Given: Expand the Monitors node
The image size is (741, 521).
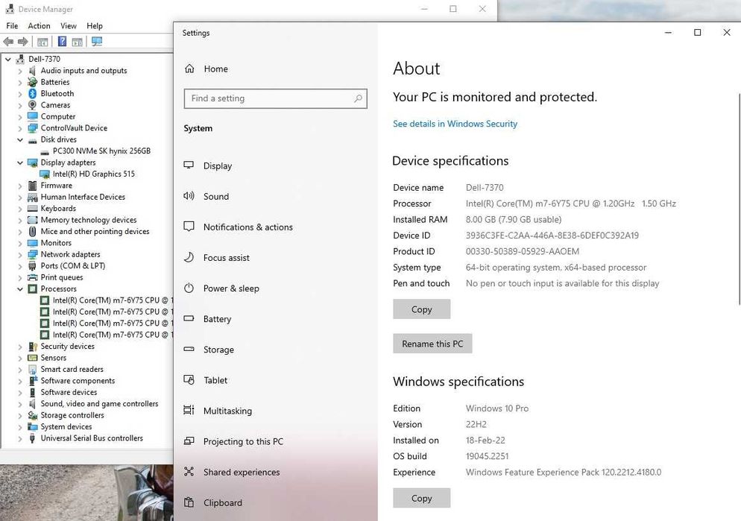Looking at the screenshot, I should point(20,243).
